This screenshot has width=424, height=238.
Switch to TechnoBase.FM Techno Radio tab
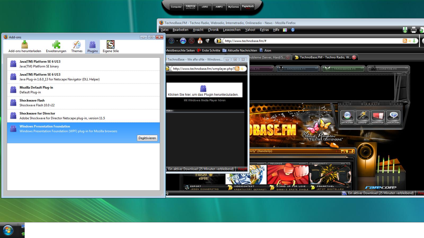coord(325,57)
